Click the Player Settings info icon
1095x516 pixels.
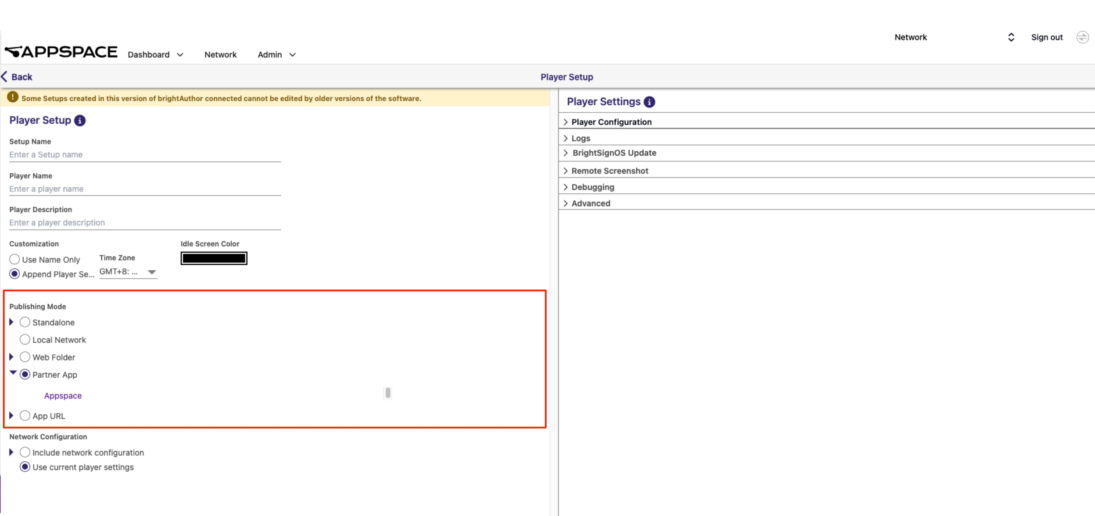pos(649,102)
